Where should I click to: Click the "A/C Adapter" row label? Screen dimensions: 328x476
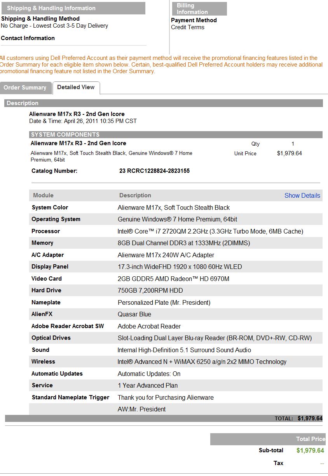(48, 255)
